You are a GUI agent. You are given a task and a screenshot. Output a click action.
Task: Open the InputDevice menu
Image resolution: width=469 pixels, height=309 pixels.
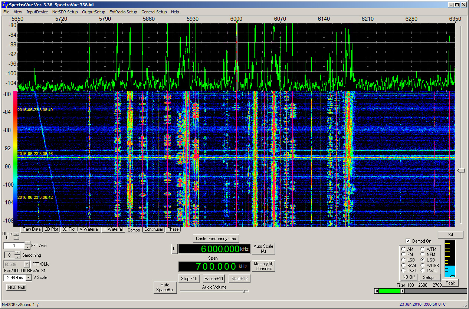(x=37, y=12)
